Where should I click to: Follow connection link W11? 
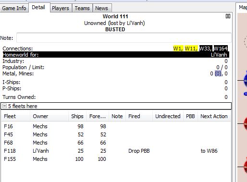coord(191,49)
